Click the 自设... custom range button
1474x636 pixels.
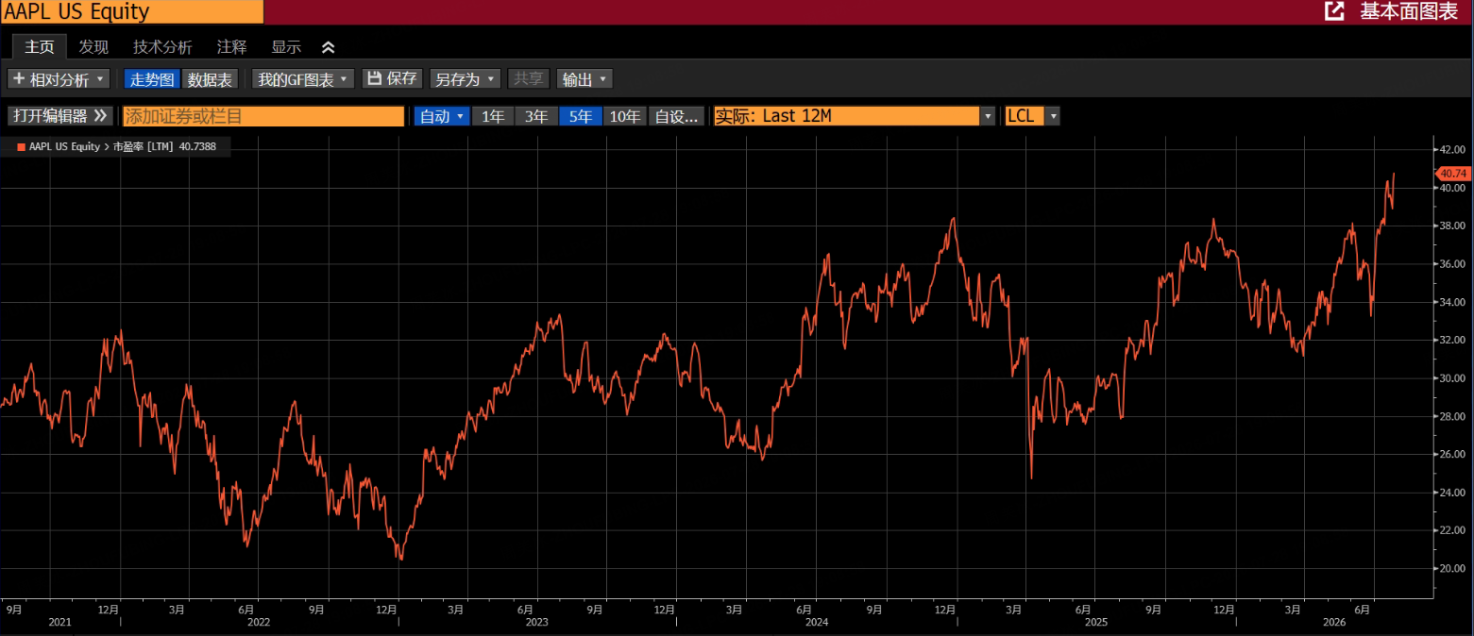point(676,116)
